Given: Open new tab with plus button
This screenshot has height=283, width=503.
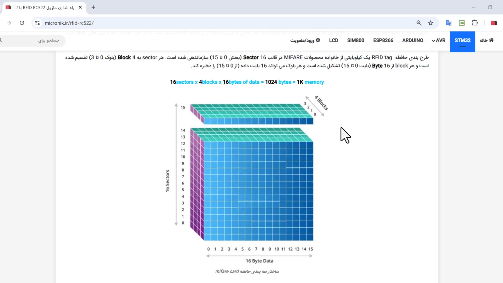Looking at the screenshot, I should [93, 7].
